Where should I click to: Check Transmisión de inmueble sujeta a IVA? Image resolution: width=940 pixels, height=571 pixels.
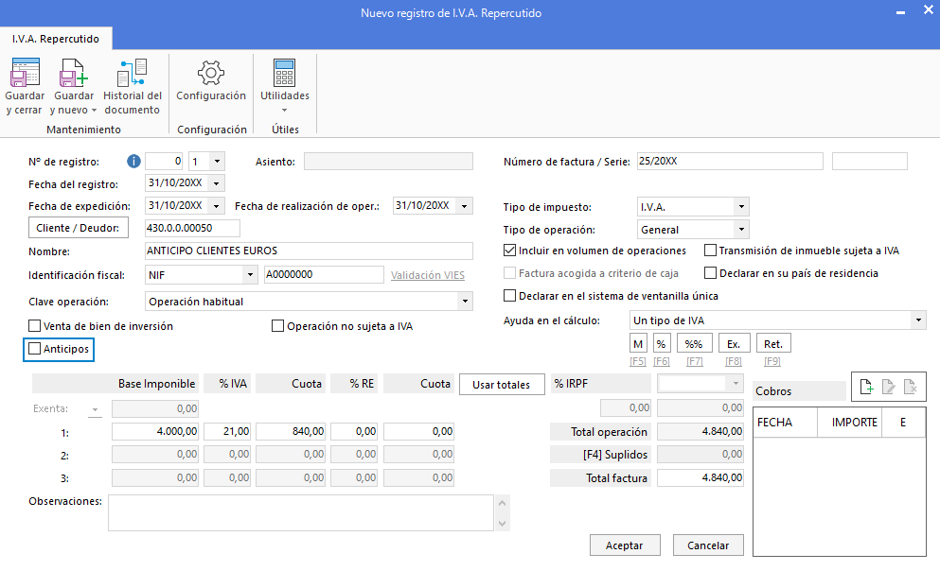[710, 251]
